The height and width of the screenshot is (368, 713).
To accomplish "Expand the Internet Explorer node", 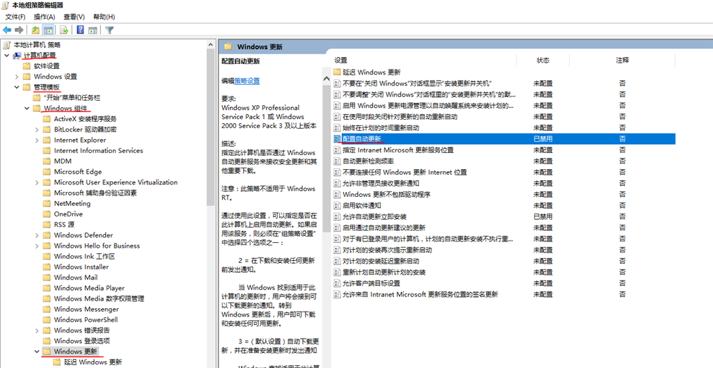I will tap(37, 140).
